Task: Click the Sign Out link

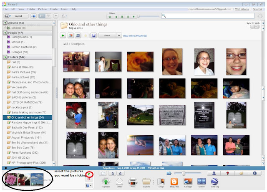Action: 257,9
